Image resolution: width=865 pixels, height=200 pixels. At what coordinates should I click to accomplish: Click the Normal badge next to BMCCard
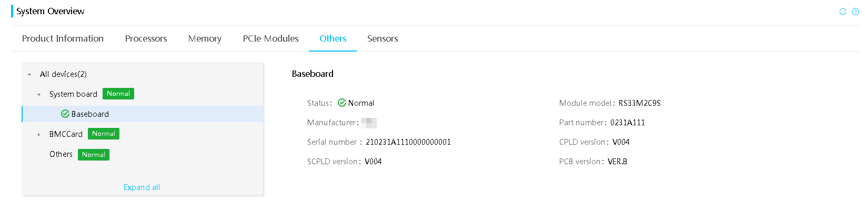(x=104, y=134)
